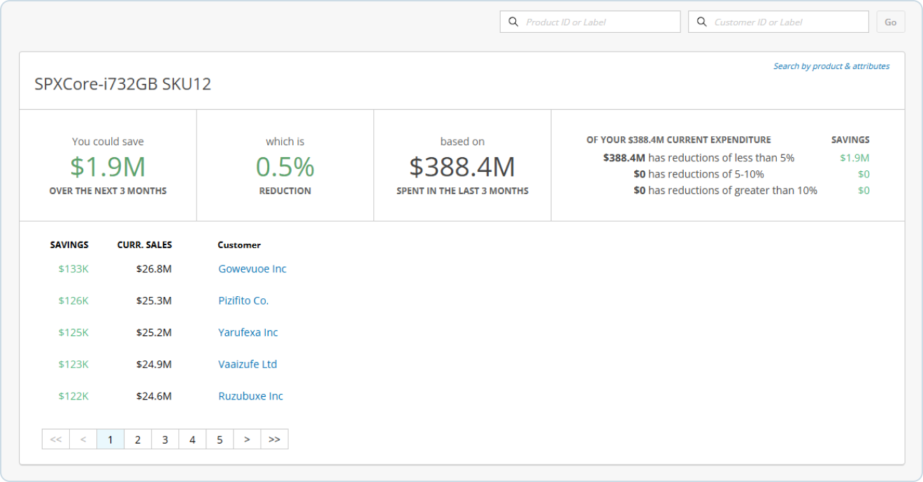The image size is (923, 482).
Task: Go to previous page with < button
Action: point(83,439)
